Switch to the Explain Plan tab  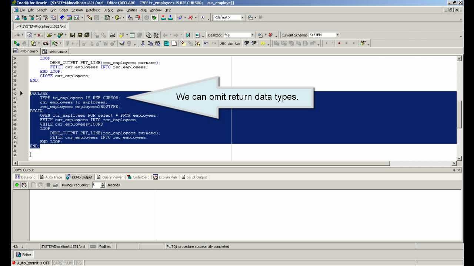point(165,177)
